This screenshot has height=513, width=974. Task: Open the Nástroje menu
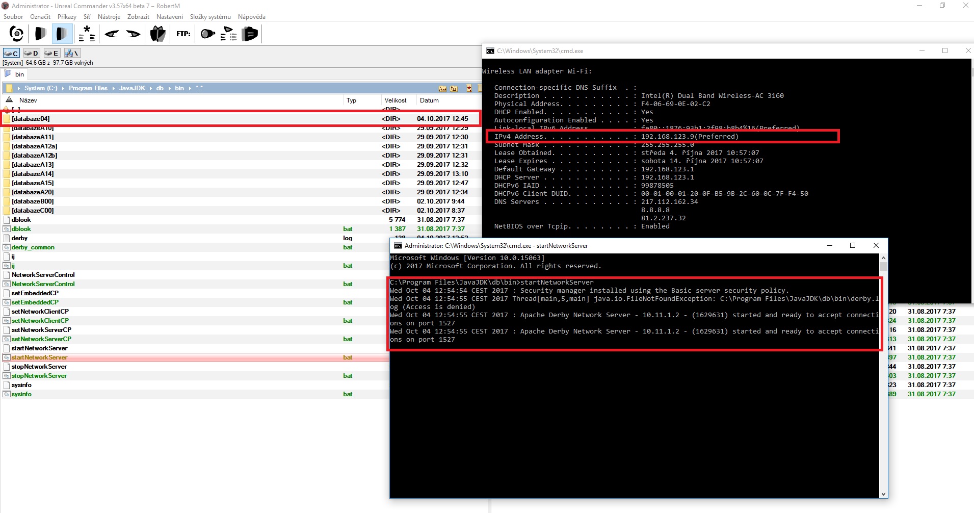click(109, 17)
